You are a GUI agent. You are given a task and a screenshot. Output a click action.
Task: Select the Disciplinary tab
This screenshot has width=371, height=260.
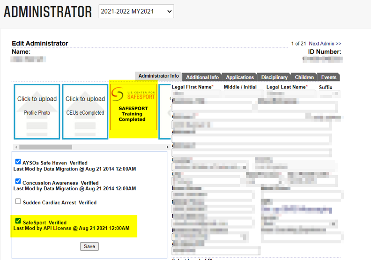click(274, 77)
